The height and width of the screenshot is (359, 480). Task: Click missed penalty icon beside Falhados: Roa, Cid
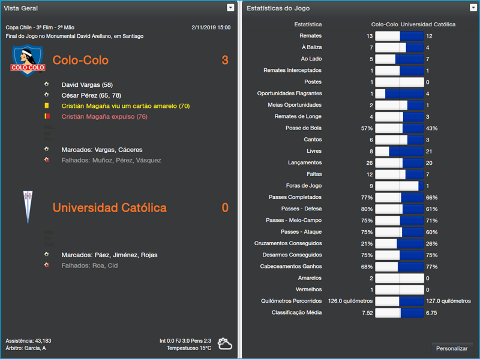pos(46,266)
